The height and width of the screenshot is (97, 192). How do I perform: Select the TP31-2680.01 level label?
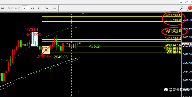coord(174,20)
